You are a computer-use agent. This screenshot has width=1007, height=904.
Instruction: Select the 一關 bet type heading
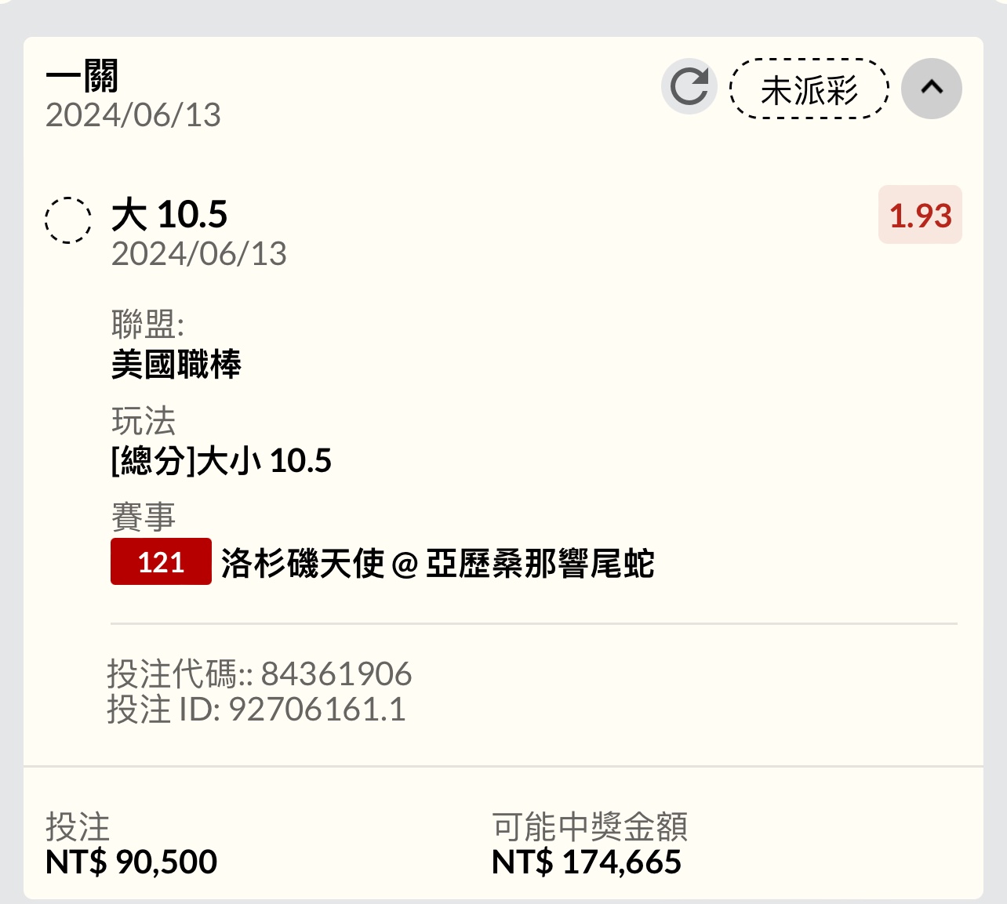(82, 77)
